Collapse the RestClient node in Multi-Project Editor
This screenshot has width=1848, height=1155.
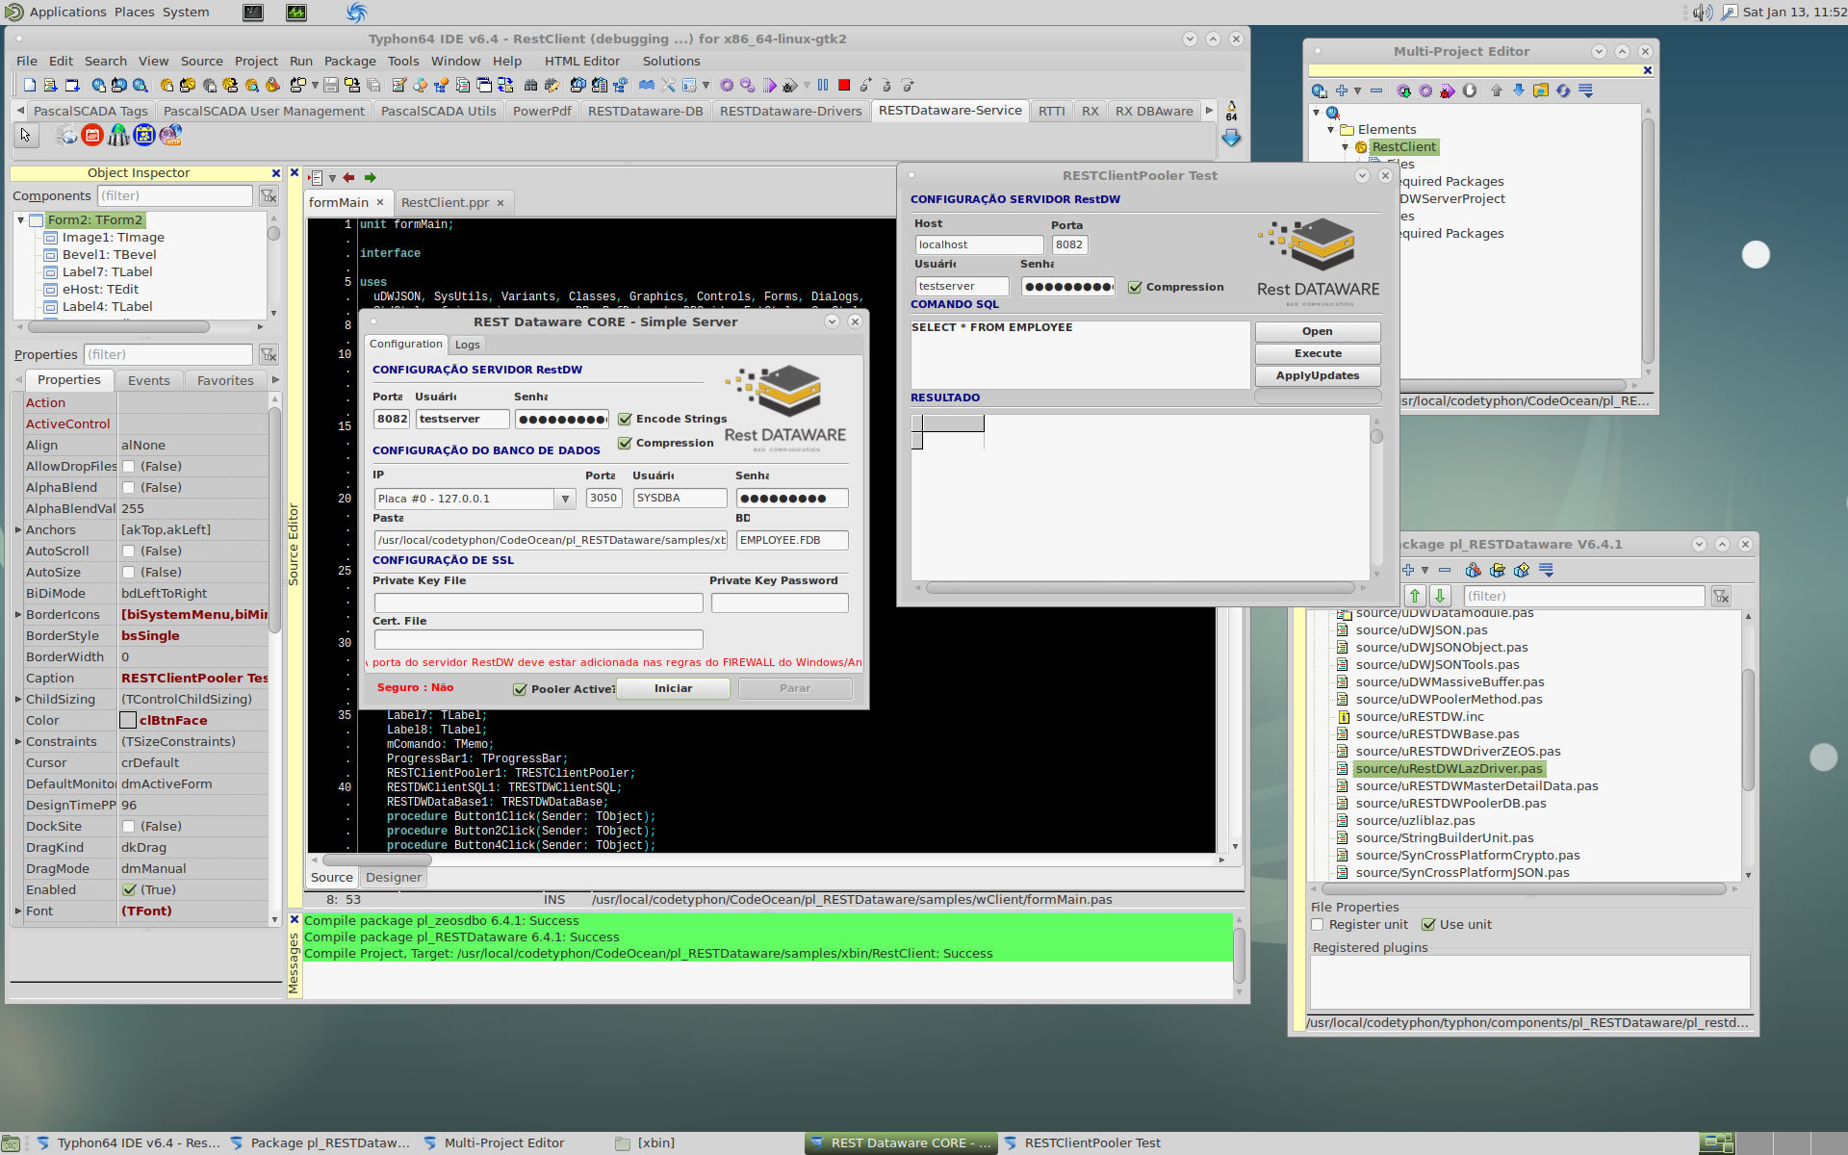point(1346,147)
